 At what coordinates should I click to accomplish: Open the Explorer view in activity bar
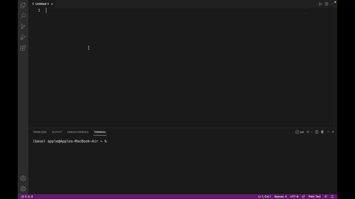23,5
